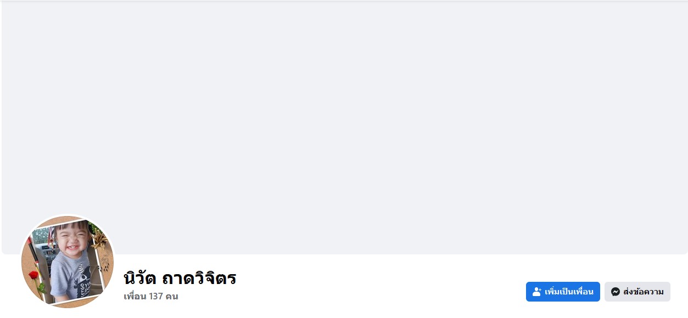
Task: Click the Messenger logo icon
Action: pos(616,292)
